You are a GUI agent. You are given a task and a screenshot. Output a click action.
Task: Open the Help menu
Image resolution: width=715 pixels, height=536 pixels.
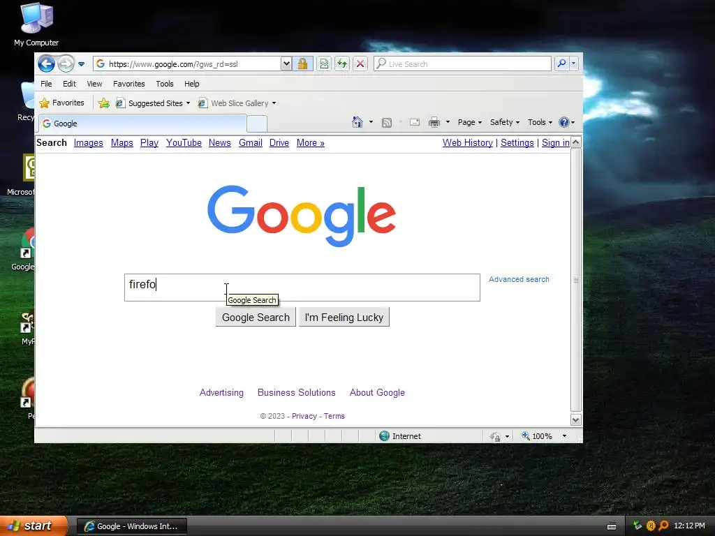191,84
